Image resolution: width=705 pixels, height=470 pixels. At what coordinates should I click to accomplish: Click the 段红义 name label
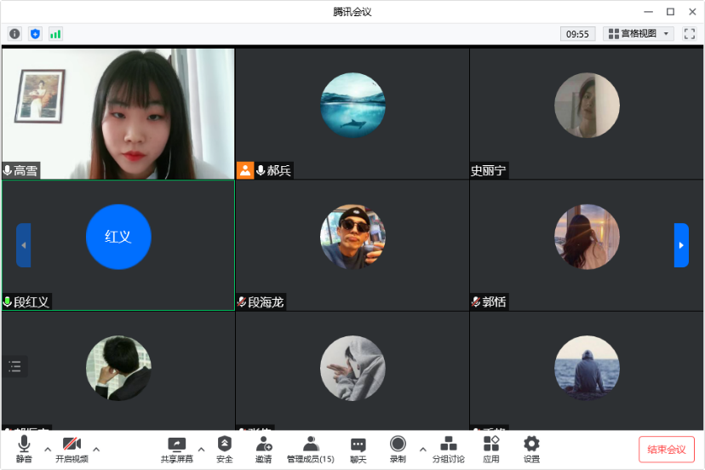pyautogui.click(x=31, y=301)
